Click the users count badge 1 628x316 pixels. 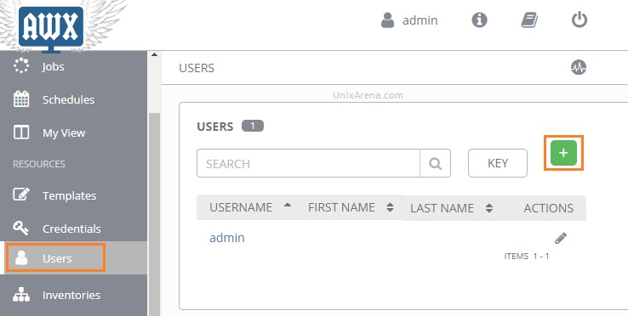click(x=253, y=126)
